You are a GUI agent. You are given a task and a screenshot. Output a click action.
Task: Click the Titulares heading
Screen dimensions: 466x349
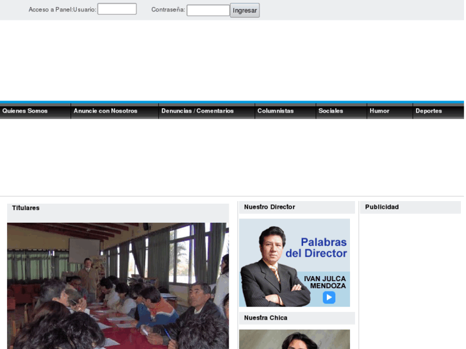26,208
